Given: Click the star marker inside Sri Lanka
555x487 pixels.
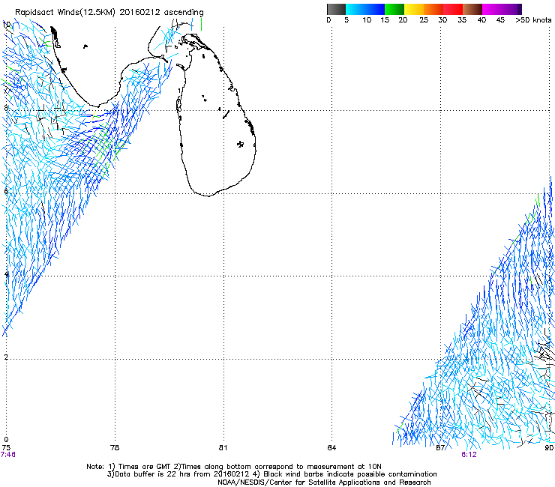Looking at the screenshot, I should coord(241,144).
